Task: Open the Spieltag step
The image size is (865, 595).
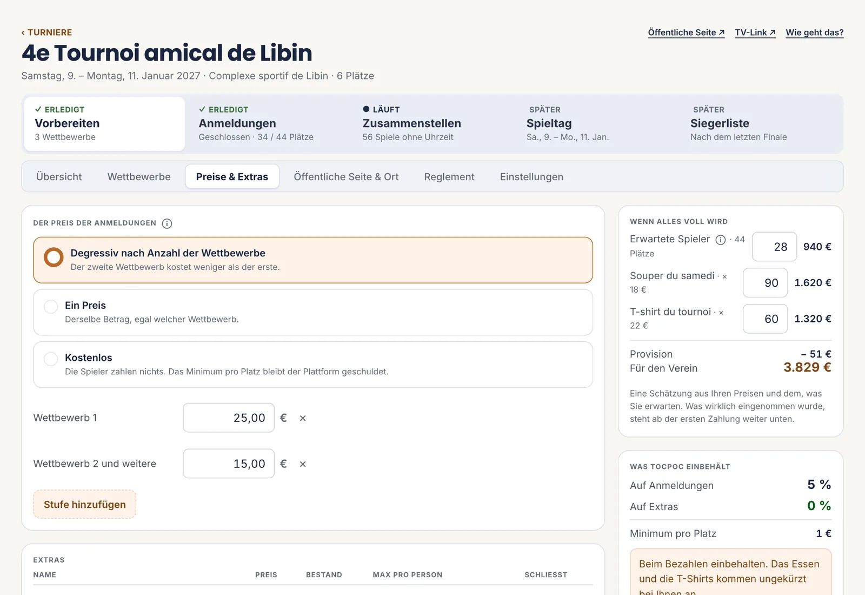Action: click(597, 124)
